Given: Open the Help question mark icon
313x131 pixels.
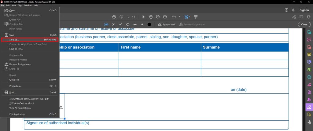Looking at the screenshot, I should point(286,10).
